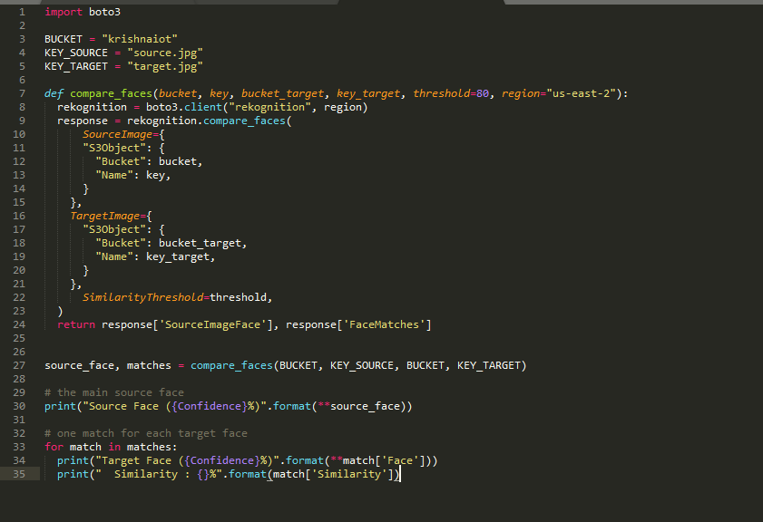The height and width of the screenshot is (522, 763).
Task: Click the "target.jpg" string value
Action: pos(165,66)
